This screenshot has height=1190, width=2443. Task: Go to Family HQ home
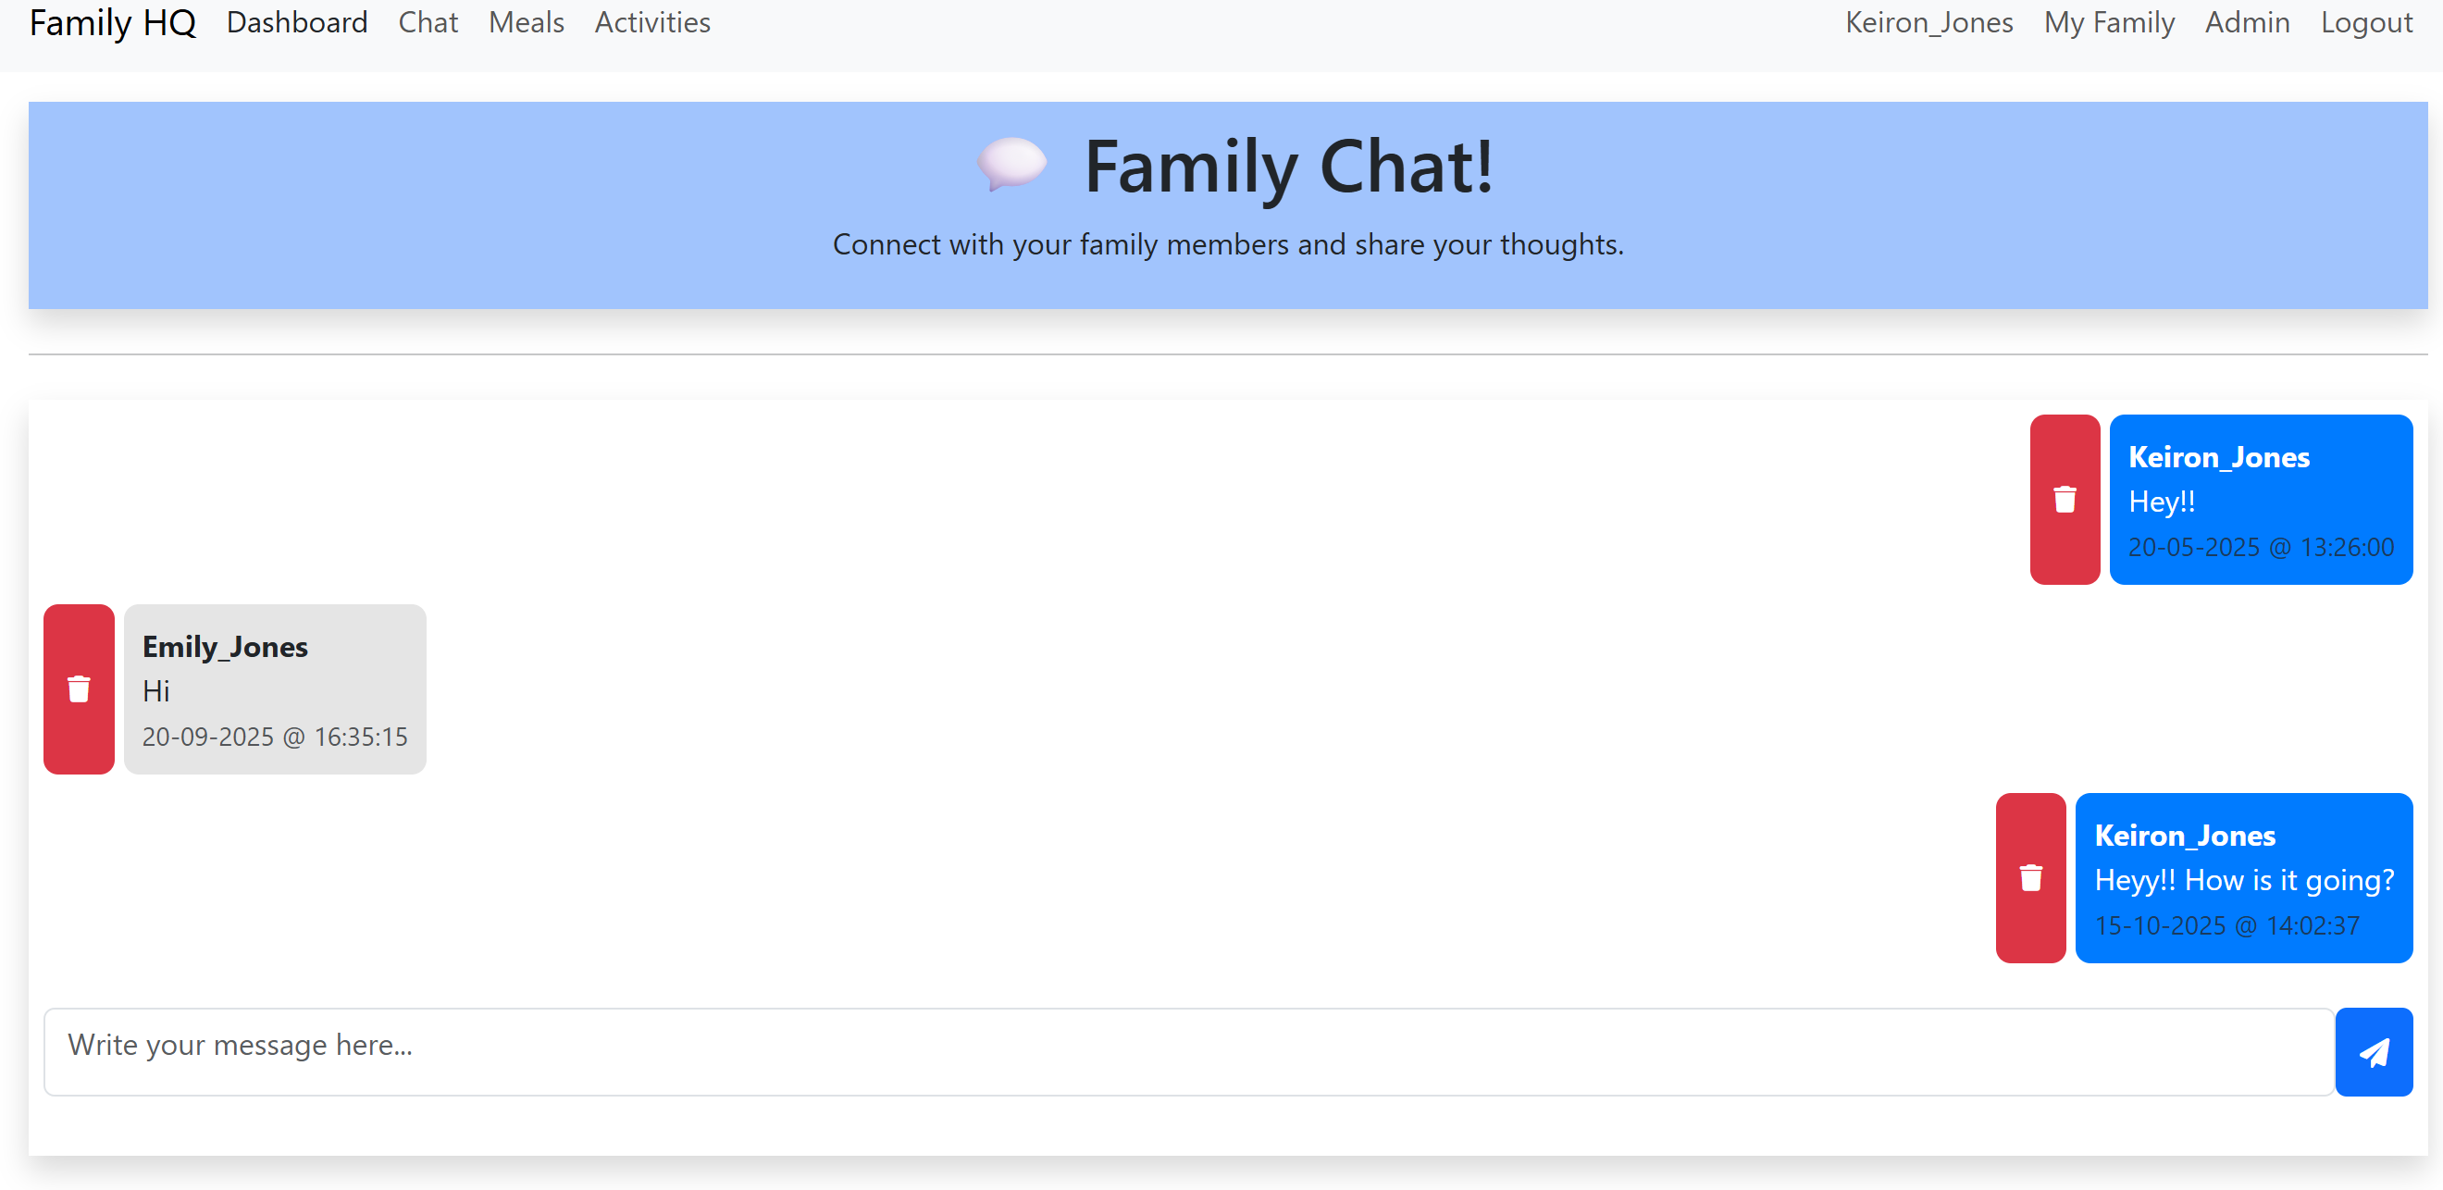click(x=113, y=23)
